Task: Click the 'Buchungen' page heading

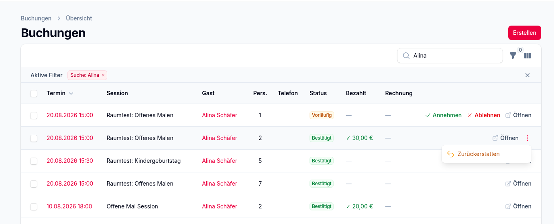Action: coord(53,33)
